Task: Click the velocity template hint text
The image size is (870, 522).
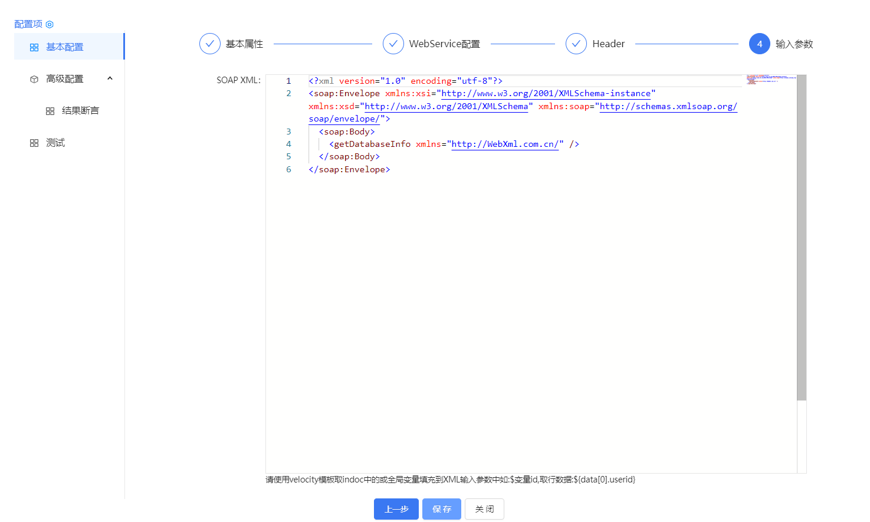Action: pos(451,480)
